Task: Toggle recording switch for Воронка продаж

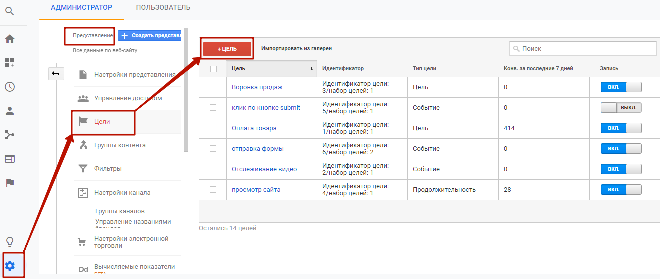Action: coord(621,87)
